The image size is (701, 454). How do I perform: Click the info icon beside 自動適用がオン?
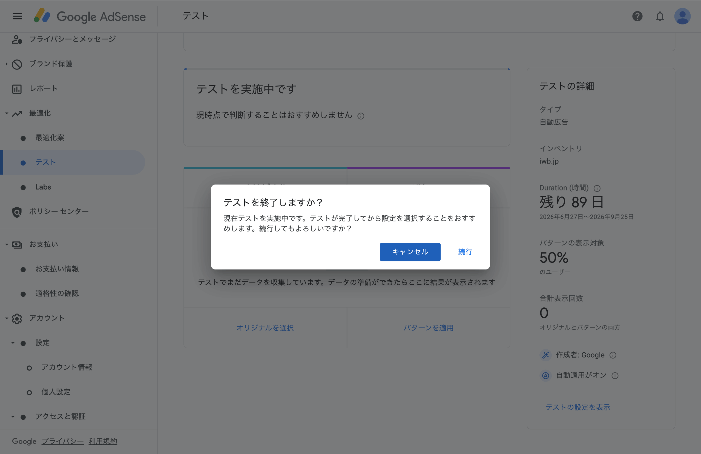coord(615,376)
